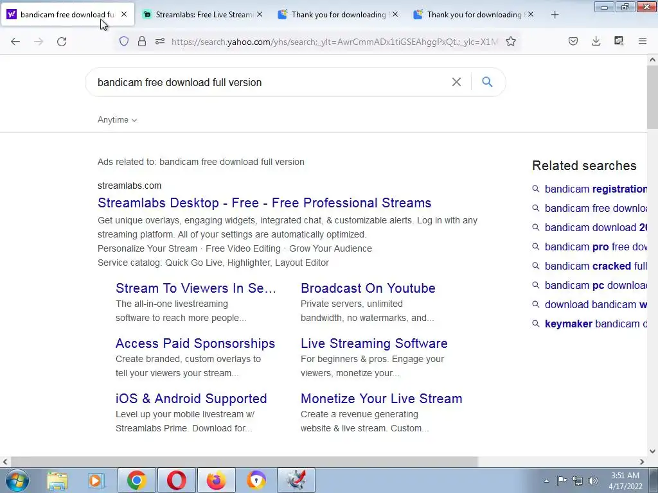Click the blue search magnifier button
The height and width of the screenshot is (493, 658).
487,82
